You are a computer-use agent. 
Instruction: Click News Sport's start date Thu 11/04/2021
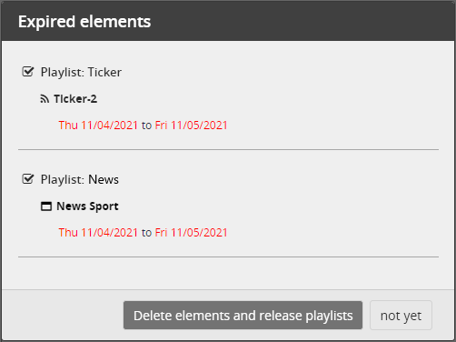[98, 233]
